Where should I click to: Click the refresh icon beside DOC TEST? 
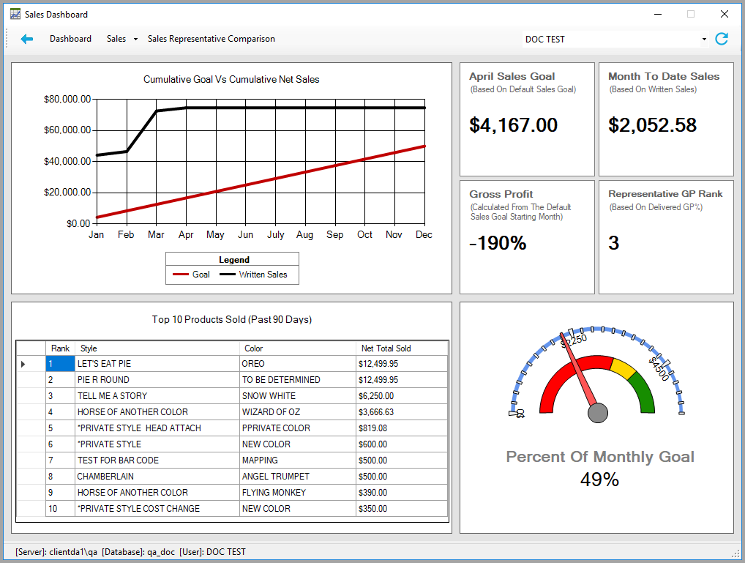click(x=722, y=39)
